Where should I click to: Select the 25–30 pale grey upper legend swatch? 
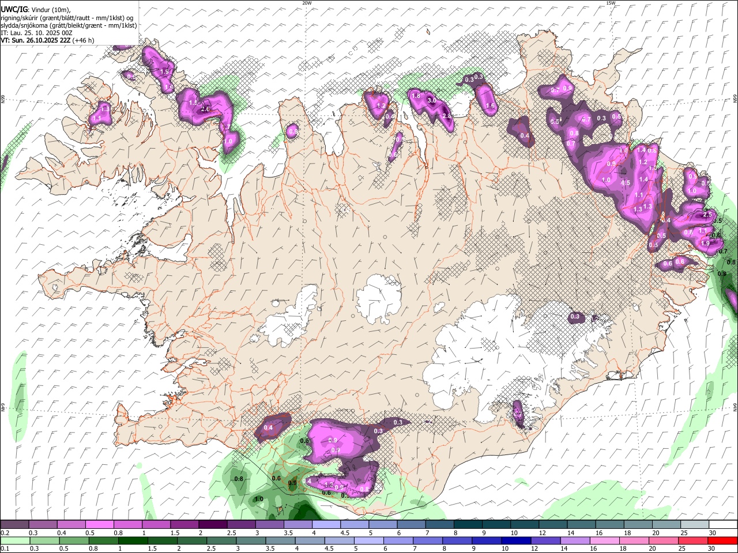pyautogui.click(x=694, y=525)
